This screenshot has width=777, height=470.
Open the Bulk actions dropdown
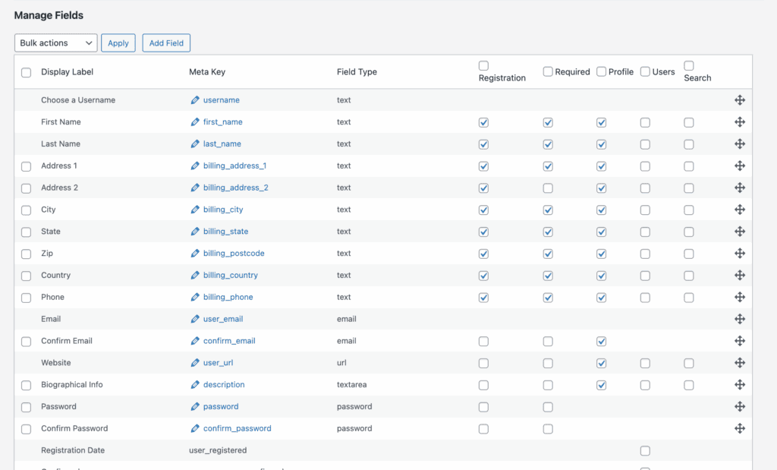click(55, 43)
